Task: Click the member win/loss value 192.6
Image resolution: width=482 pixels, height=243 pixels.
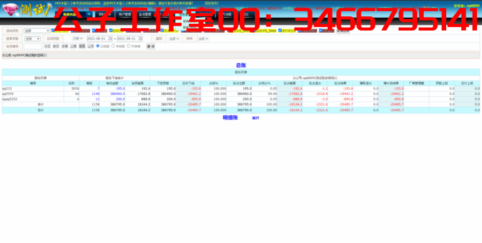Action: (x=146, y=89)
